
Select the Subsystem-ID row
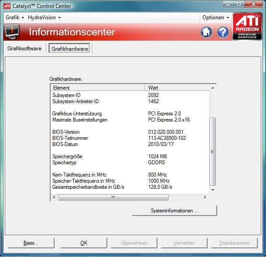pyautogui.click(x=130, y=95)
